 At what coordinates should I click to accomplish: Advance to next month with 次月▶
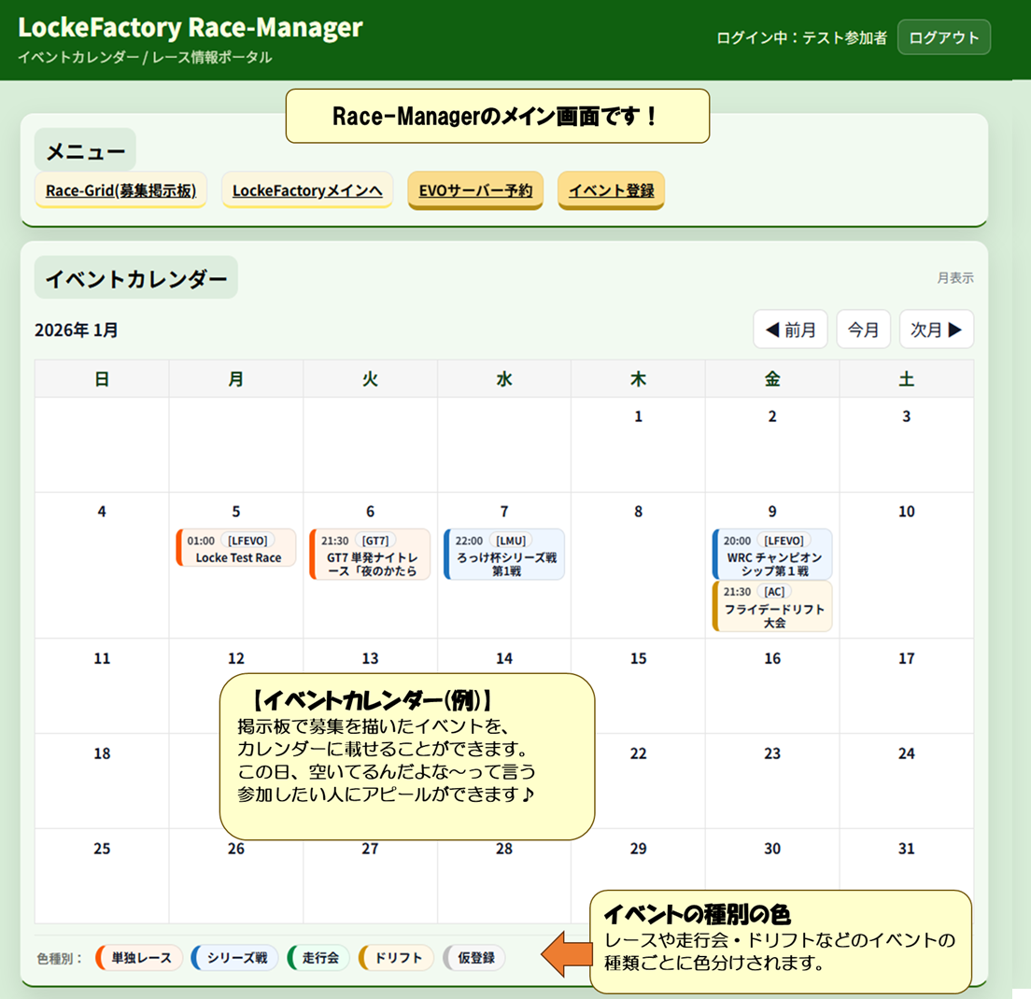(936, 330)
